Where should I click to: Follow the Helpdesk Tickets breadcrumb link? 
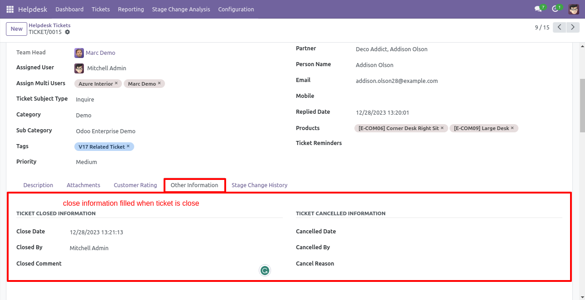coord(49,25)
